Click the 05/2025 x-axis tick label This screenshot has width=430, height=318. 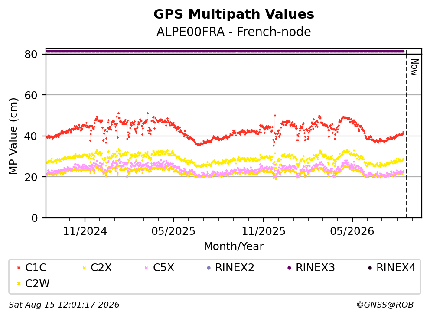click(x=173, y=231)
